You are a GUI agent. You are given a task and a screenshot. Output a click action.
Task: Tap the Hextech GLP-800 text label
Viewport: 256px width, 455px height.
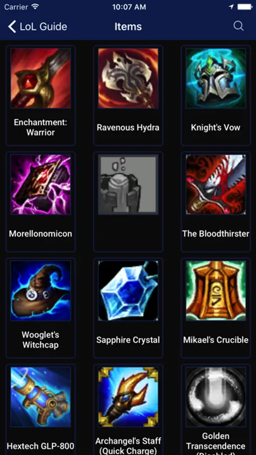40,446
